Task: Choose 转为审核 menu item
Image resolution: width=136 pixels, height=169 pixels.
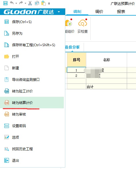Action: point(32,114)
